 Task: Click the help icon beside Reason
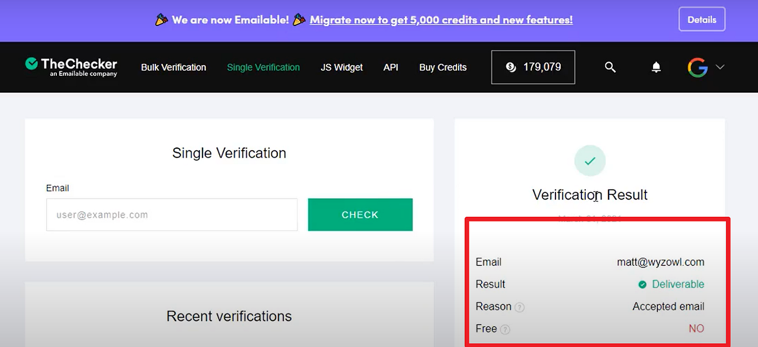(519, 307)
